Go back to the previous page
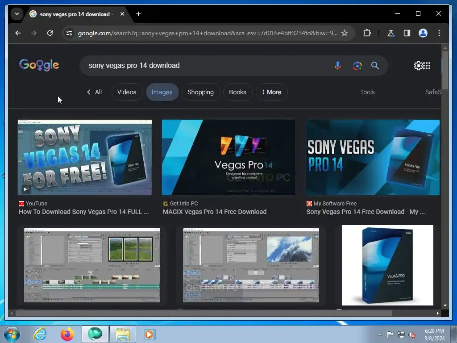 click(x=18, y=33)
